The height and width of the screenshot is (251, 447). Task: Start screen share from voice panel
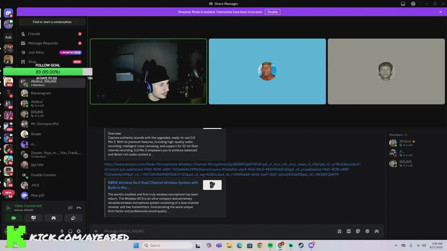(34, 218)
